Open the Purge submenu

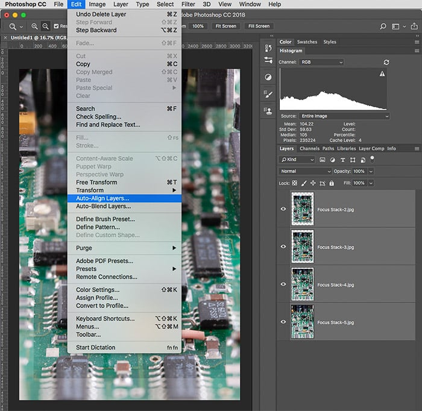click(124, 248)
